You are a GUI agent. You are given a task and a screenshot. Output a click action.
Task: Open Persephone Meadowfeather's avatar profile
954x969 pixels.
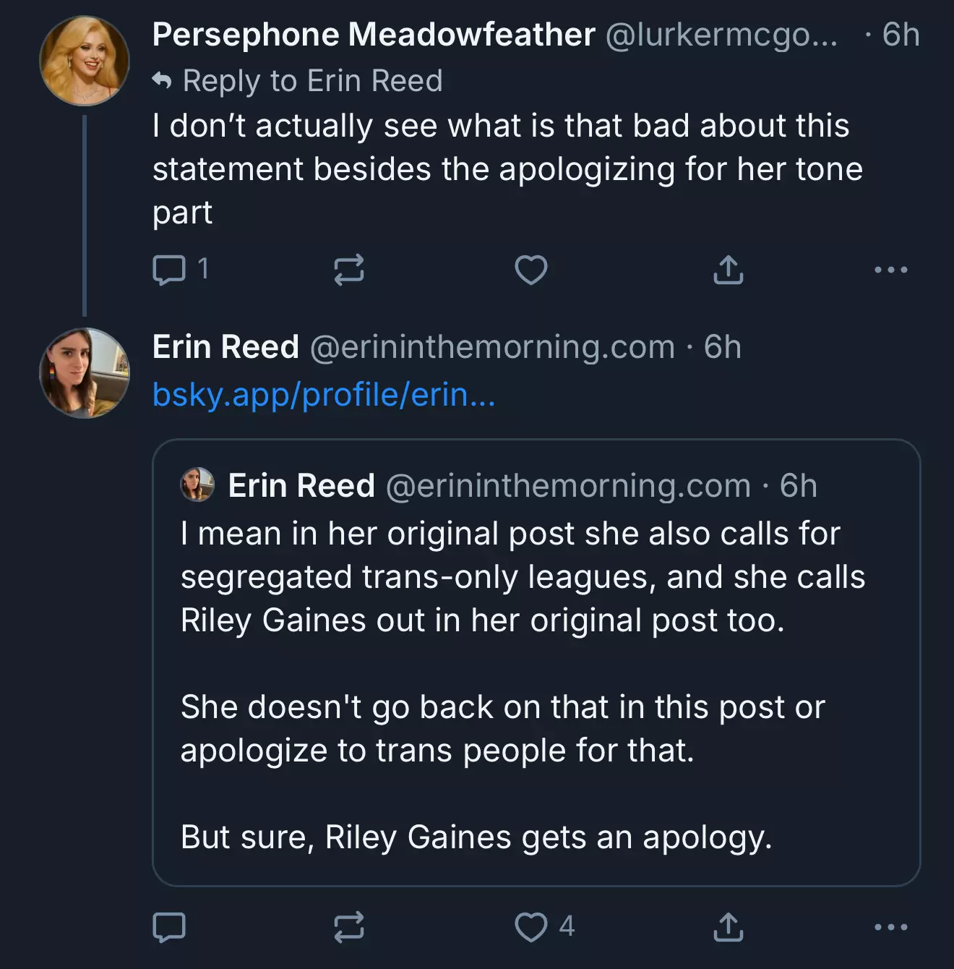[85, 61]
